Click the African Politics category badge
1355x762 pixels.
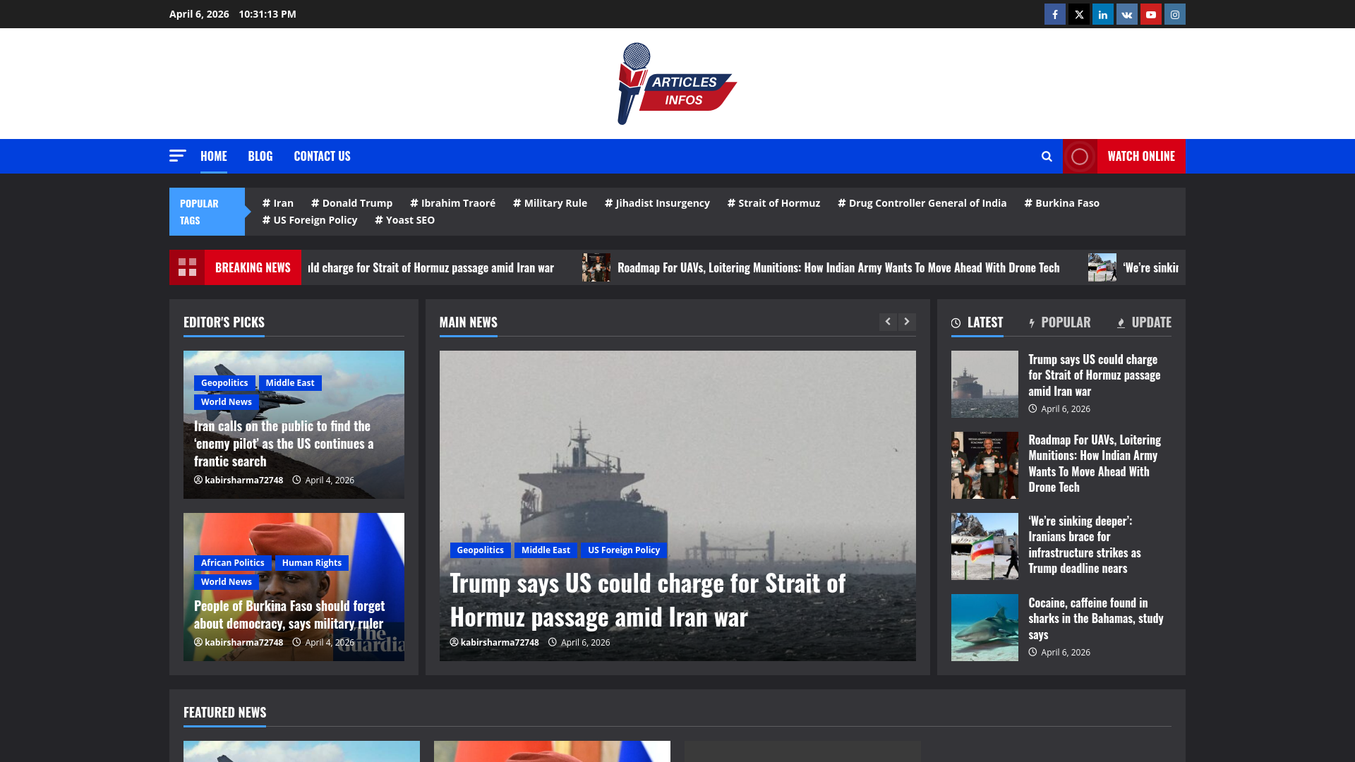(x=233, y=563)
